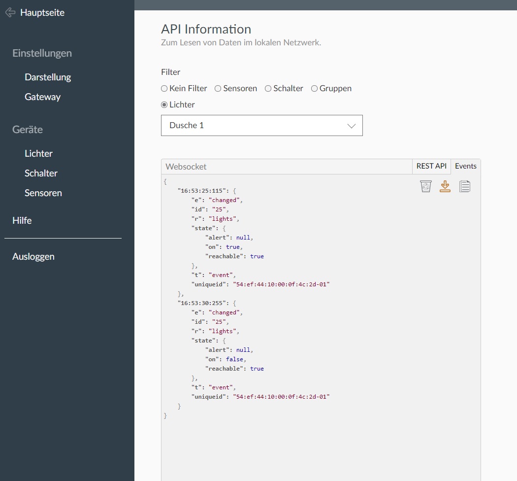
Task: Open Lichter under Geräte in the sidebar
Action: (38, 153)
